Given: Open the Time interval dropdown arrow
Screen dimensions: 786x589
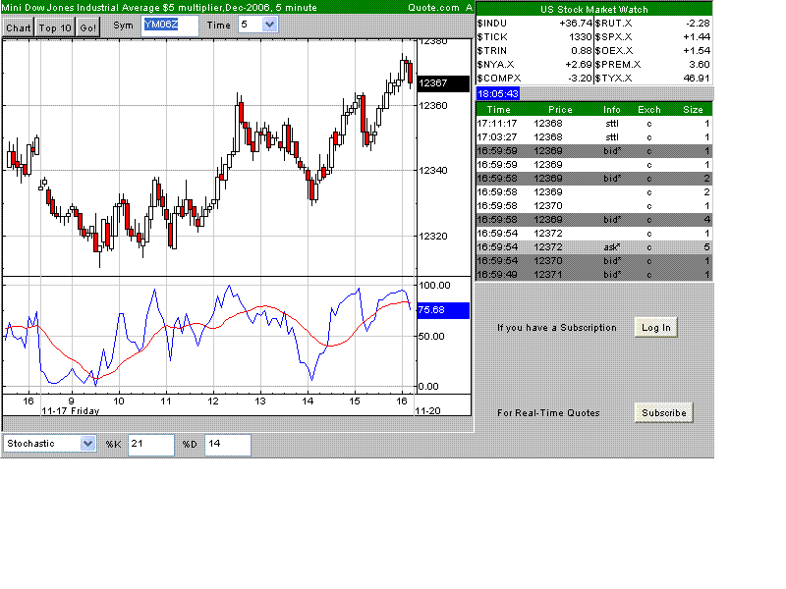Looking at the screenshot, I should click(x=269, y=25).
